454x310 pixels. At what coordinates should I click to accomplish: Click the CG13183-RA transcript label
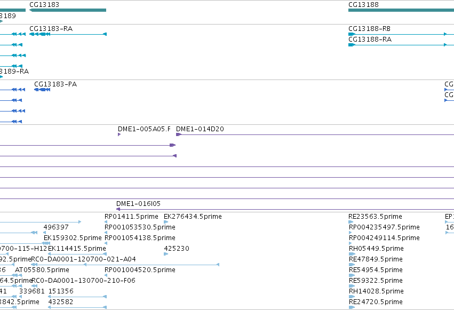coord(51,29)
